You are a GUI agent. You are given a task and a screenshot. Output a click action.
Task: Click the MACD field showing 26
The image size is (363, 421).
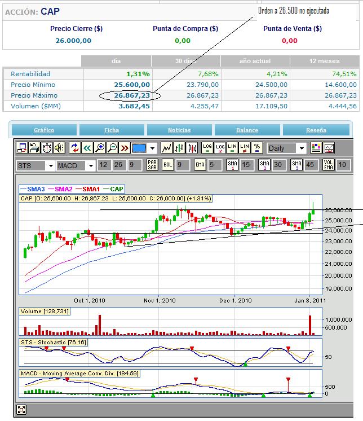pyautogui.click(x=118, y=165)
